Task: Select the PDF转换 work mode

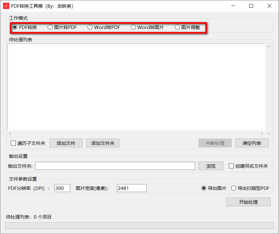Action: [15, 27]
